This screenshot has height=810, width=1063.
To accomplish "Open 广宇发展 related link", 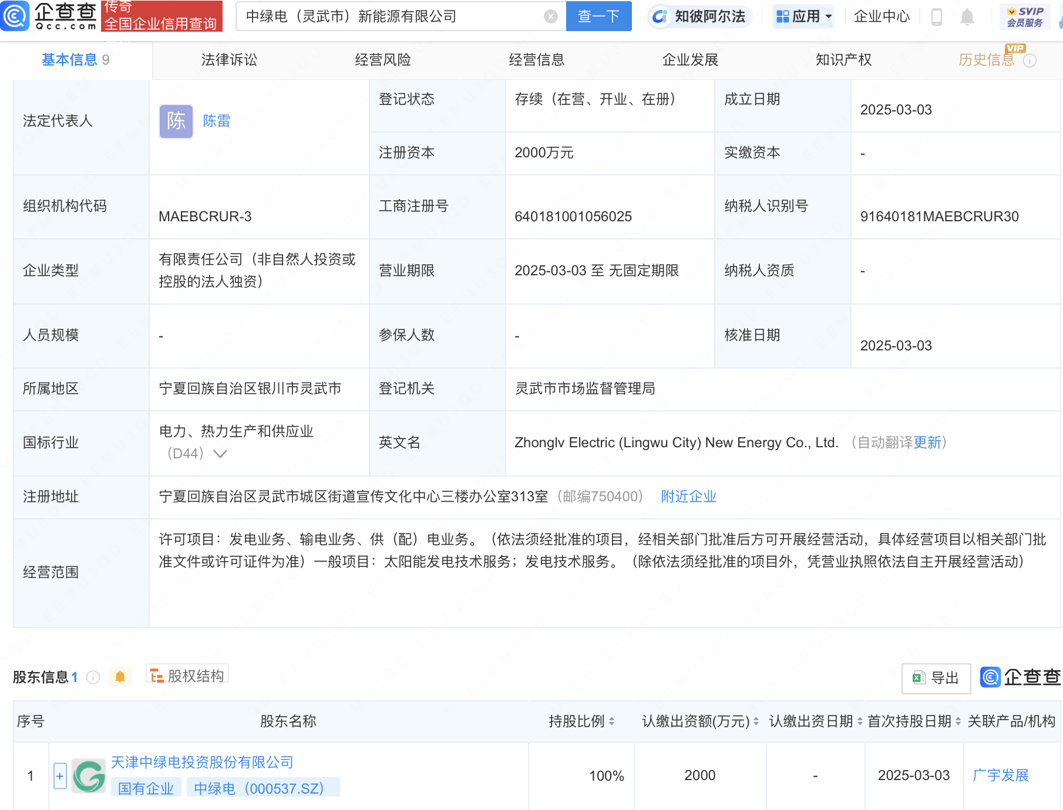I will (x=1001, y=775).
